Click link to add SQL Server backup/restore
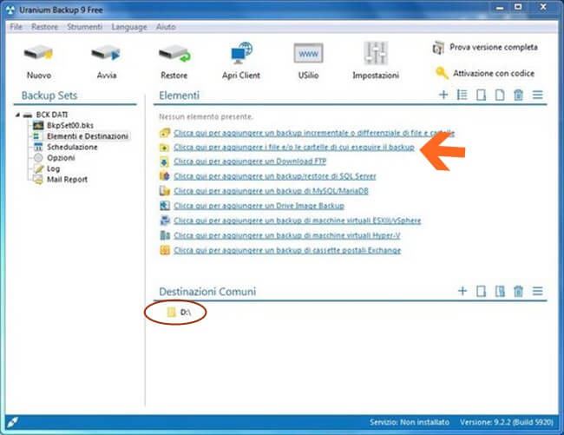564x435 pixels. [275, 176]
